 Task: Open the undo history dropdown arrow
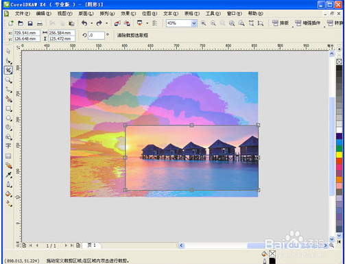[92, 23]
